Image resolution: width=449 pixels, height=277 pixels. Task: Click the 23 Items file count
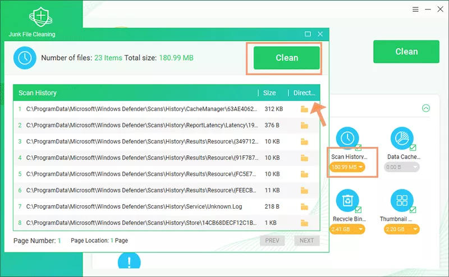point(108,58)
